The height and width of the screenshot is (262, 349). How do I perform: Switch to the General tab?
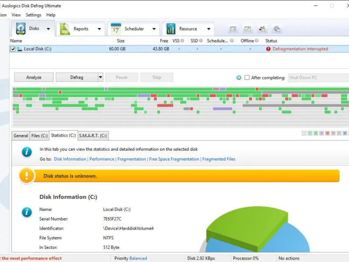click(21, 136)
